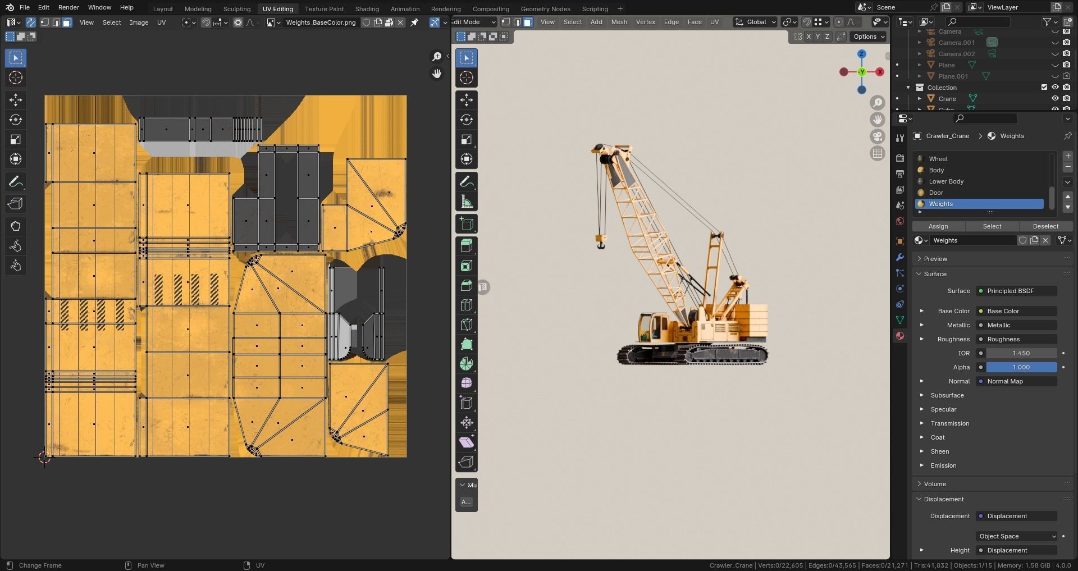Open Edit Mode selector dropdown
1078x571 pixels.
473,22
